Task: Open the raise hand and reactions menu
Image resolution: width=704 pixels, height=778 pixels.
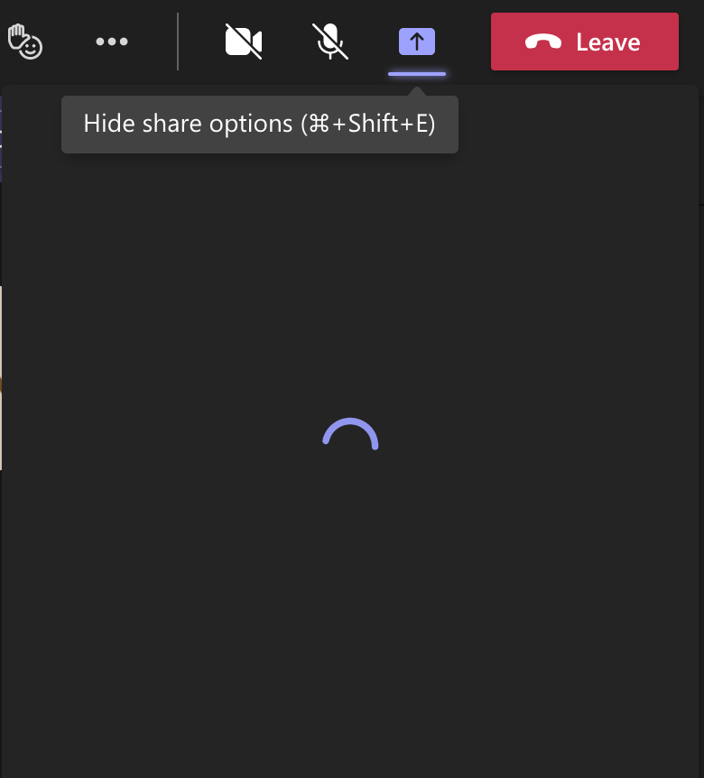Action: [x=25, y=42]
